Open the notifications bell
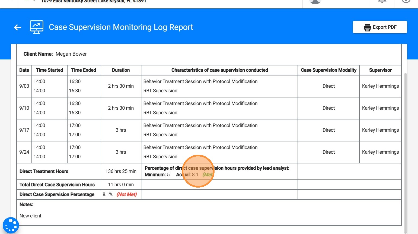Screen dimensions: 418x234 (382, 1)
